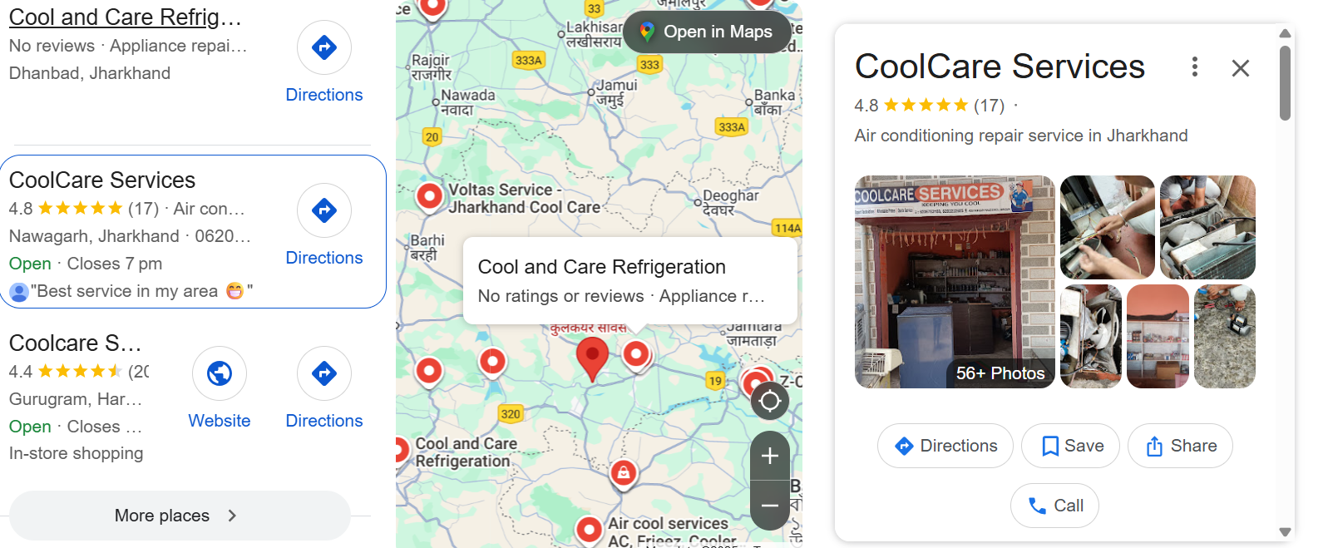Viewport: 1328px width, 548px height.
Task: Open in Maps button
Action: (707, 32)
